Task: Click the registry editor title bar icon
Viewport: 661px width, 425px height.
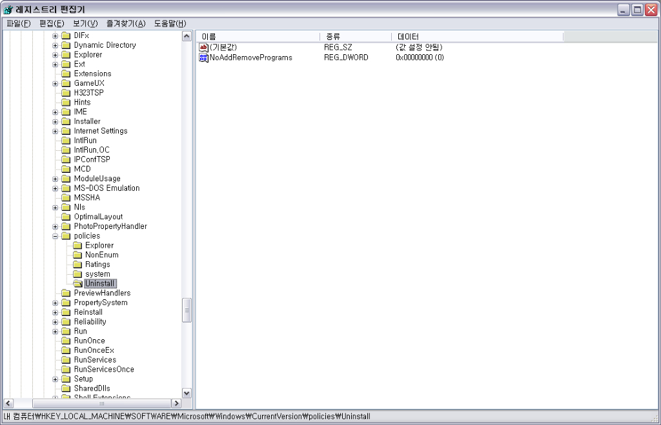Action: (8, 9)
